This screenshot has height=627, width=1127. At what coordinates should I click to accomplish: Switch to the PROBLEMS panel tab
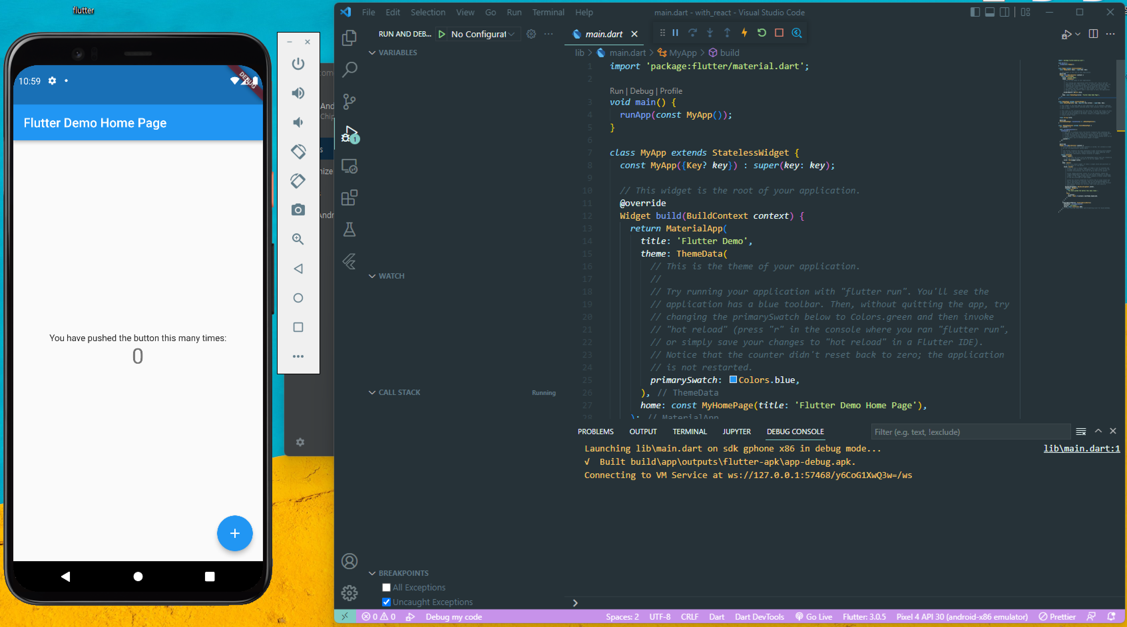[x=595, y=432]
